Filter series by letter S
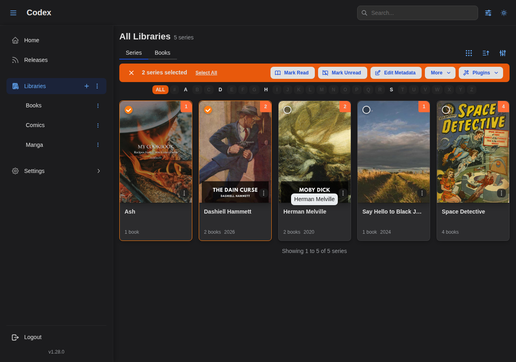The image size is (516, 362). coord(391,90)
